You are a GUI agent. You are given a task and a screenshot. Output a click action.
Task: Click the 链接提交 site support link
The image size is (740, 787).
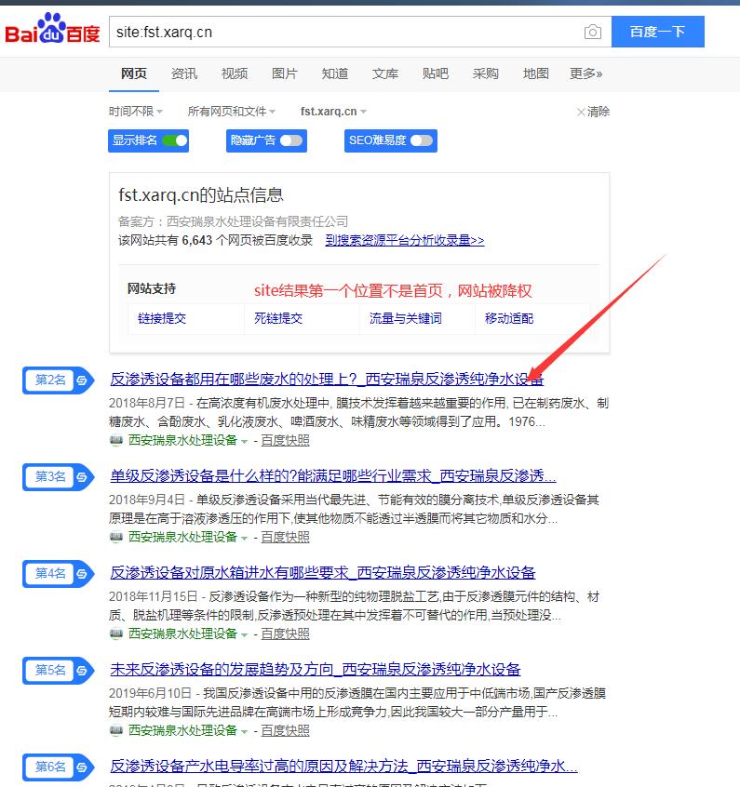(x=162, y=318)
